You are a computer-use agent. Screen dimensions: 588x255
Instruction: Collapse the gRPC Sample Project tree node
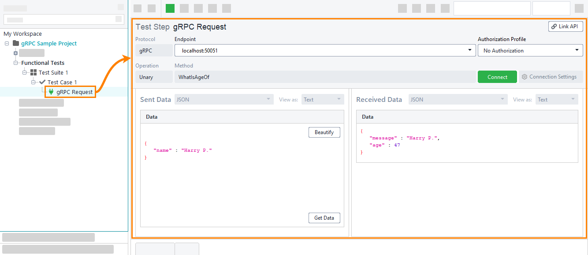click(x=6, y=43)
